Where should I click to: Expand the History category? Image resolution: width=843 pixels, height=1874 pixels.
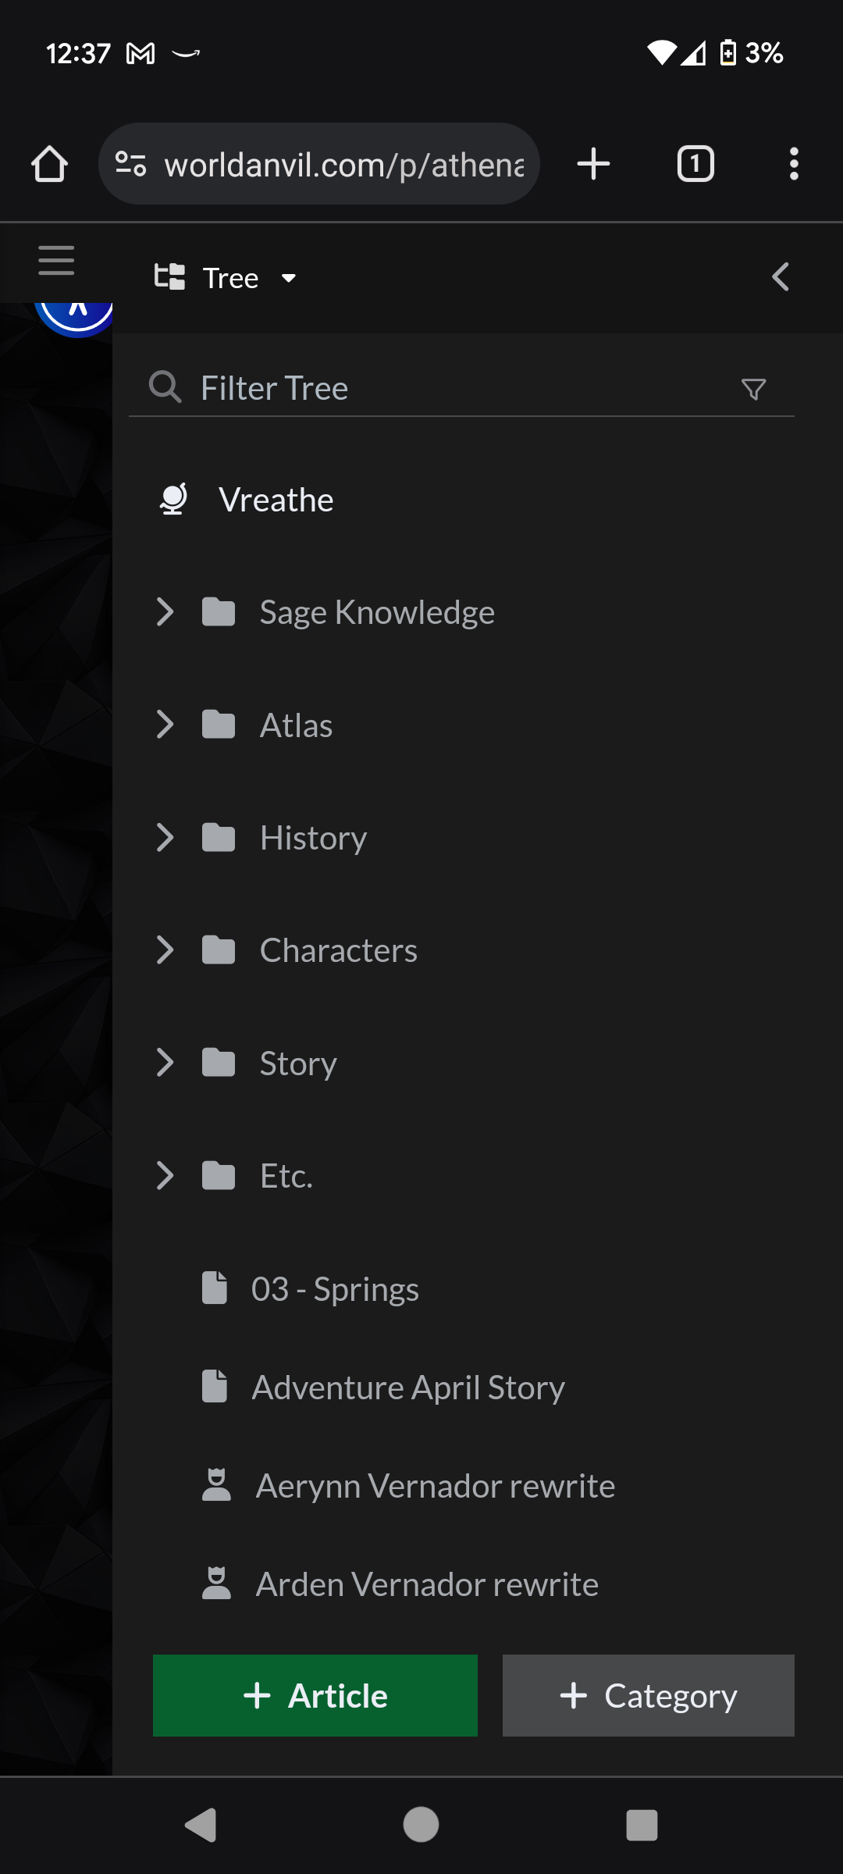click(x=165, y=838)
